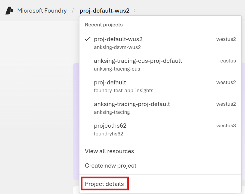Click the project switcher up-down chevron
Screen dimensions: 245x194
coord(134,11)
